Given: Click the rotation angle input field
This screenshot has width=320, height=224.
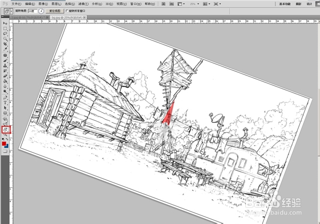Looking at the screenshot, I should 33,11.
